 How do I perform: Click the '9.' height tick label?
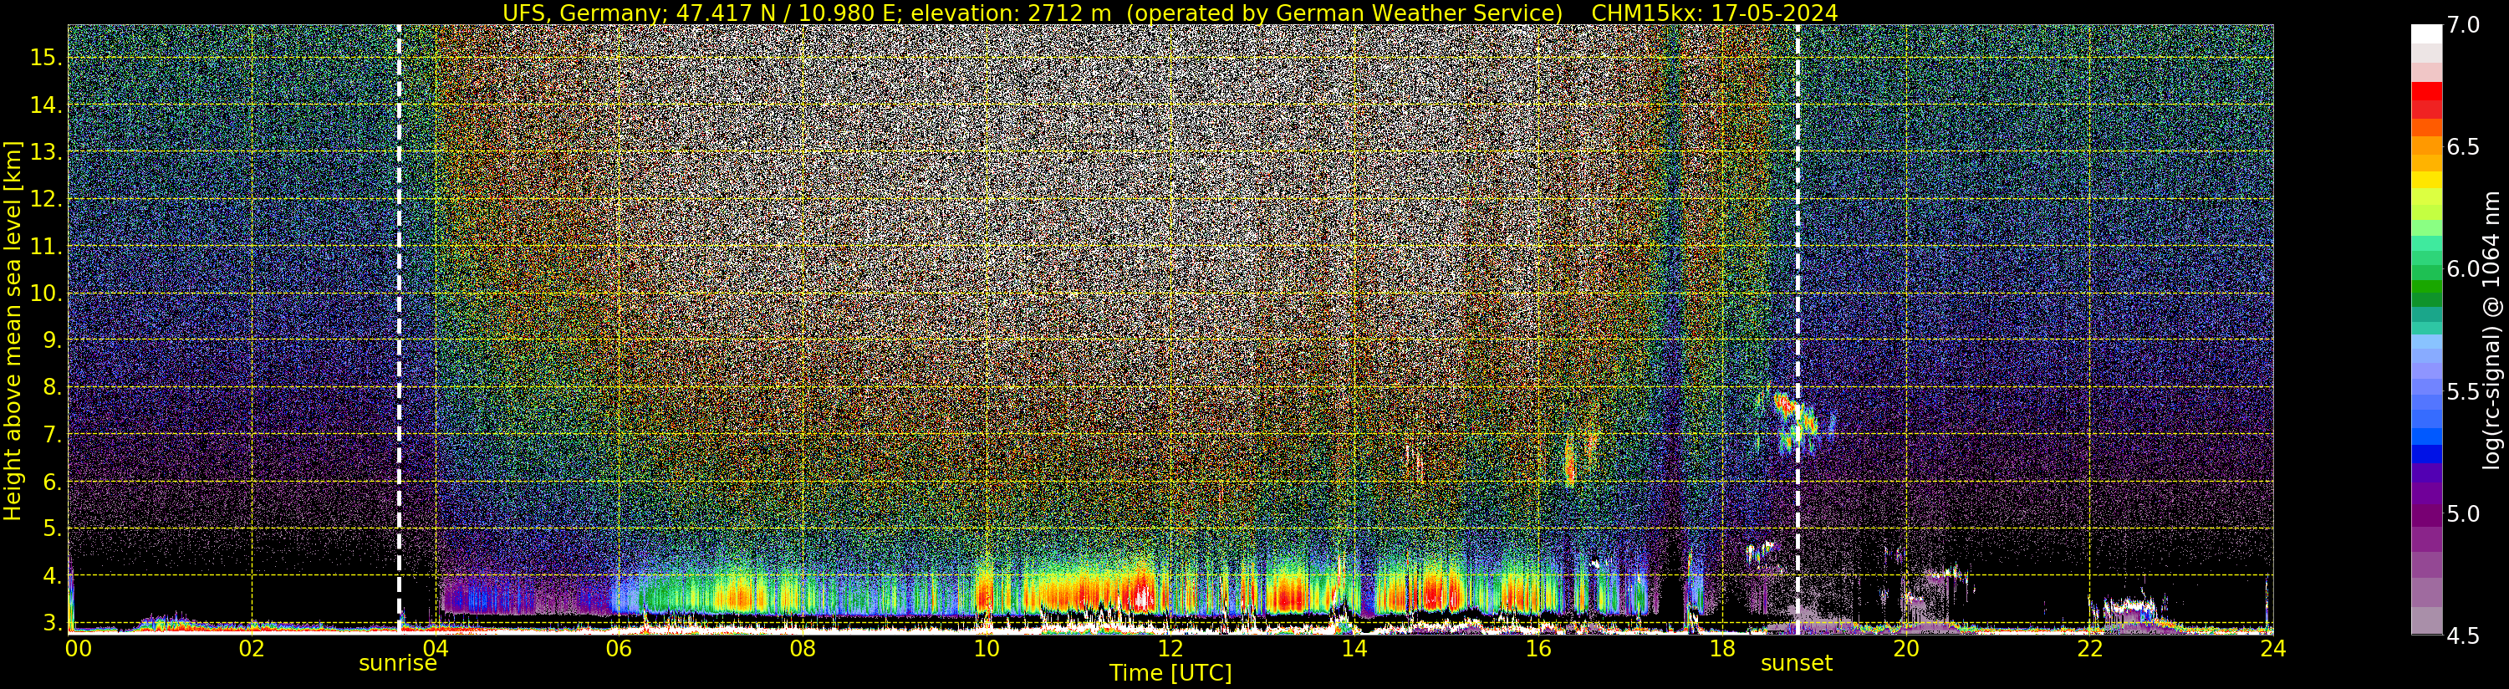point(51,341)
